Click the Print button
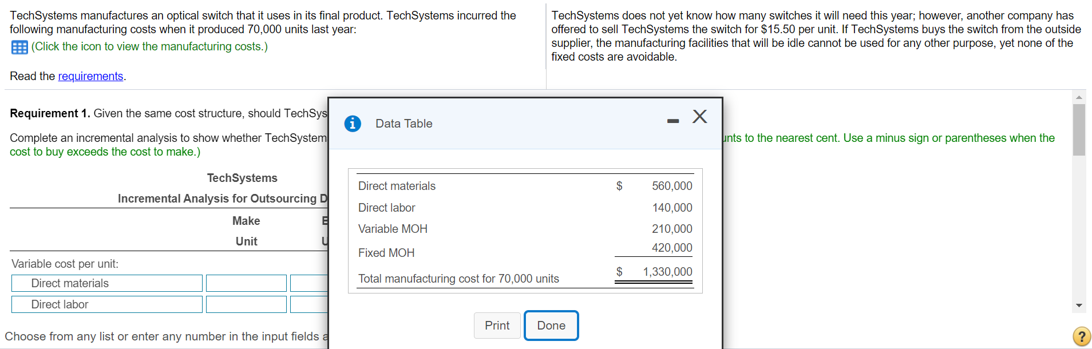The height and width of the screenshot is (349, 1092). pos(497,326)
